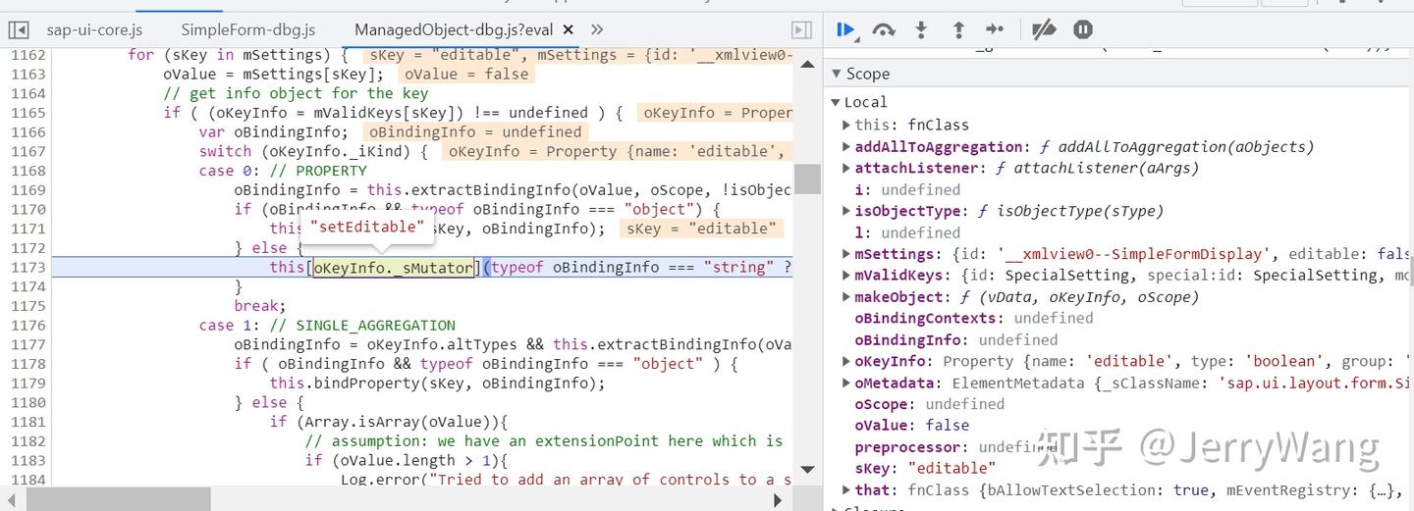The image size is (1414, 511).
Task: Expand the 'this: fnClass' entry
Action: [846, 125]
